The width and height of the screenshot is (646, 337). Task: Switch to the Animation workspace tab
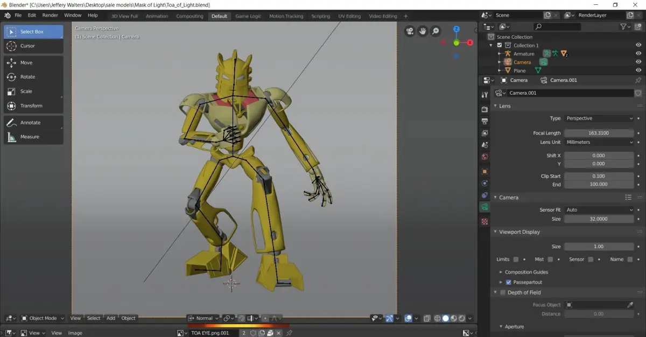(157, 16)
